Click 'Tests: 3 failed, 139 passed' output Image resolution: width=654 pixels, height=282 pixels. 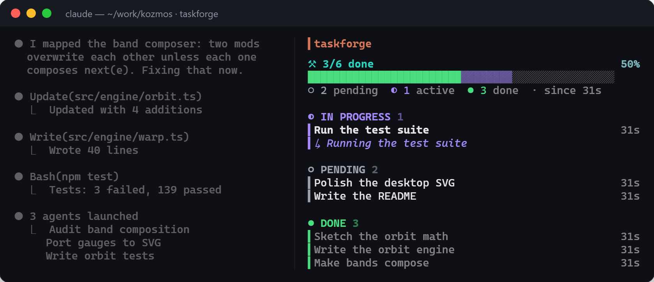click(135, 190)
